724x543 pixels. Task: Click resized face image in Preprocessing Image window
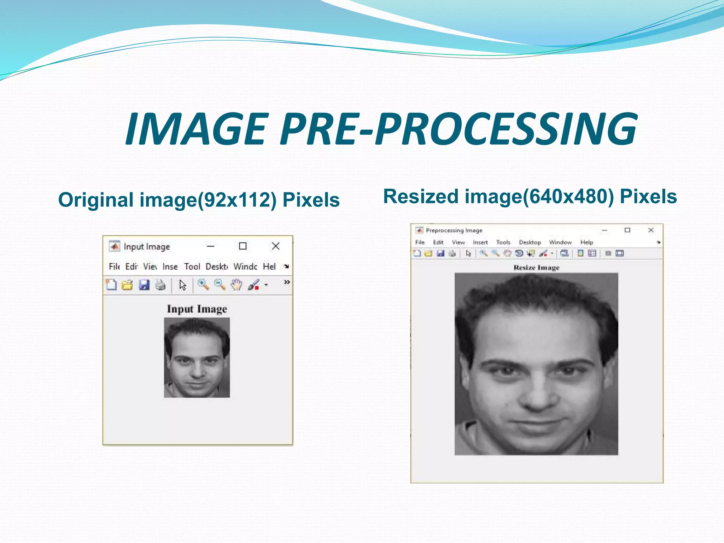click(536, 364)
